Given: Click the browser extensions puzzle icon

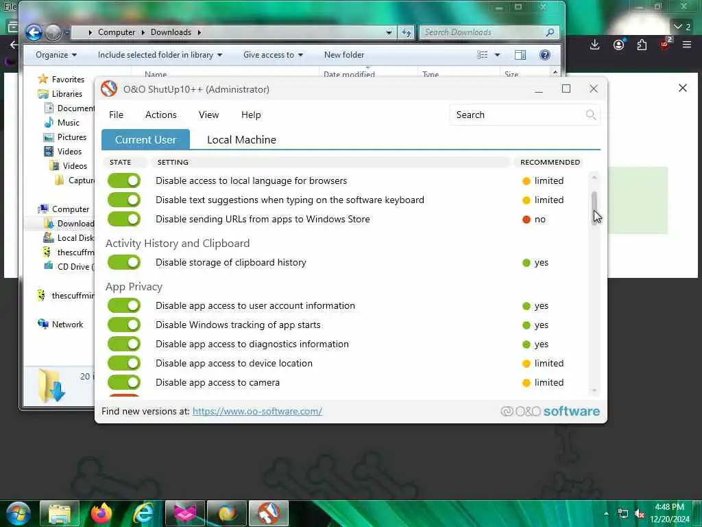Looking at the screenshot, I should pyautogui.click(x=642, y=45).
